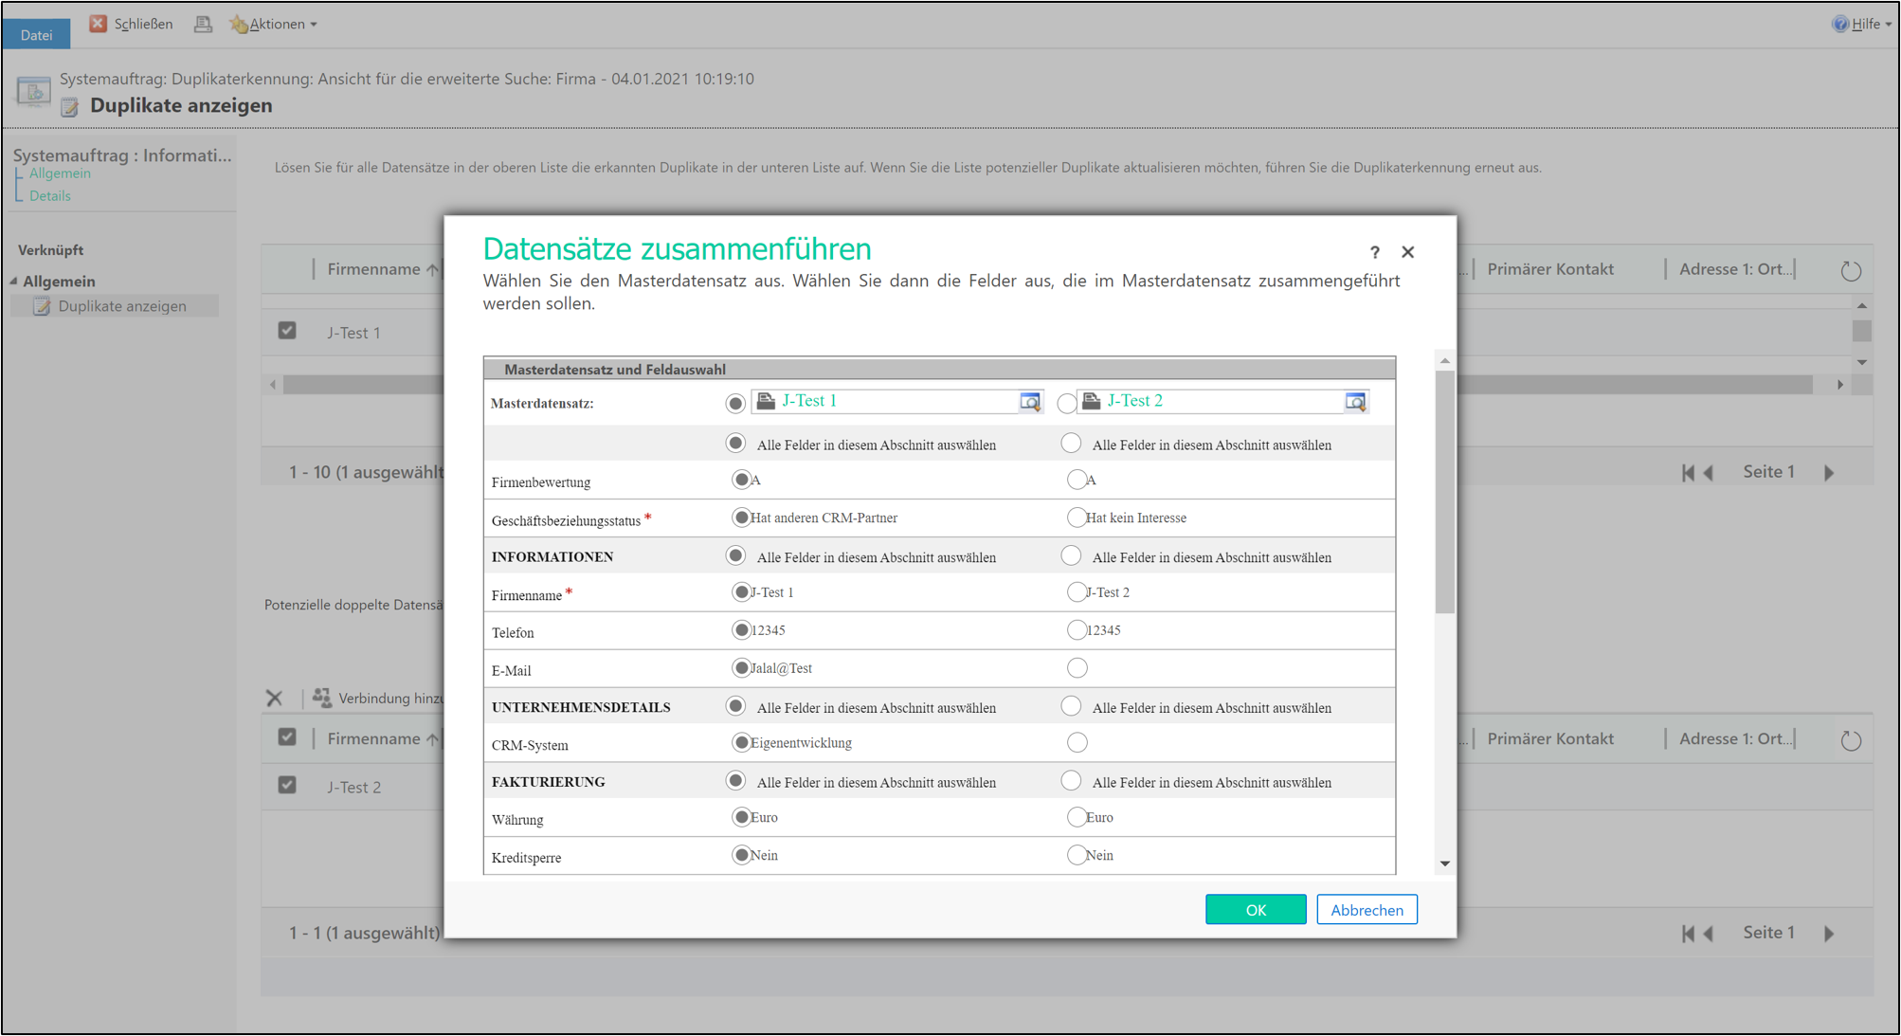Choose Währung Euro radio of second record
This screenshot has width=1901, height=1036.
click(1077, 817)
